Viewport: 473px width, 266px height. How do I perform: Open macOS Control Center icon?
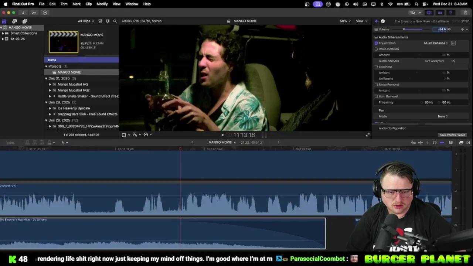pos(425,4)
